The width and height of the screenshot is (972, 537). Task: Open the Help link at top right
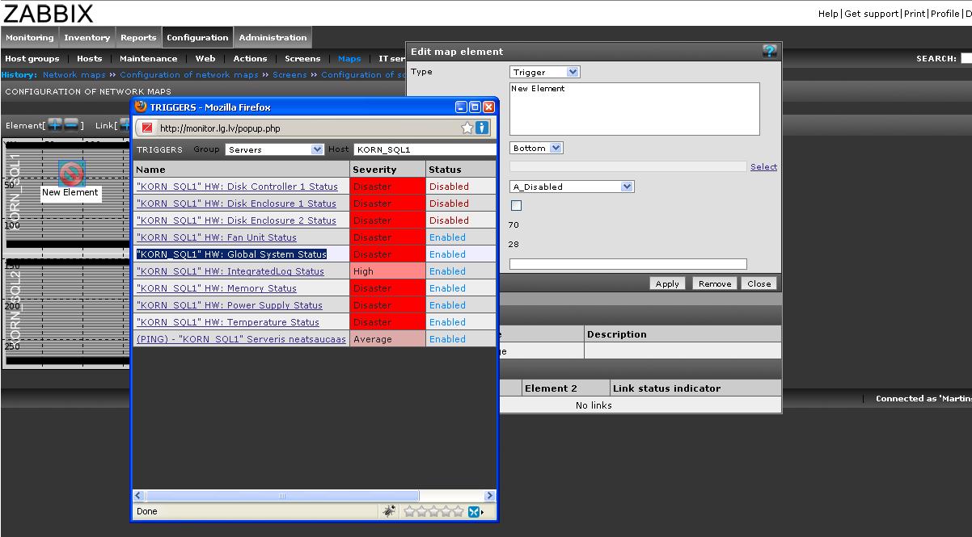click(828, 14)
